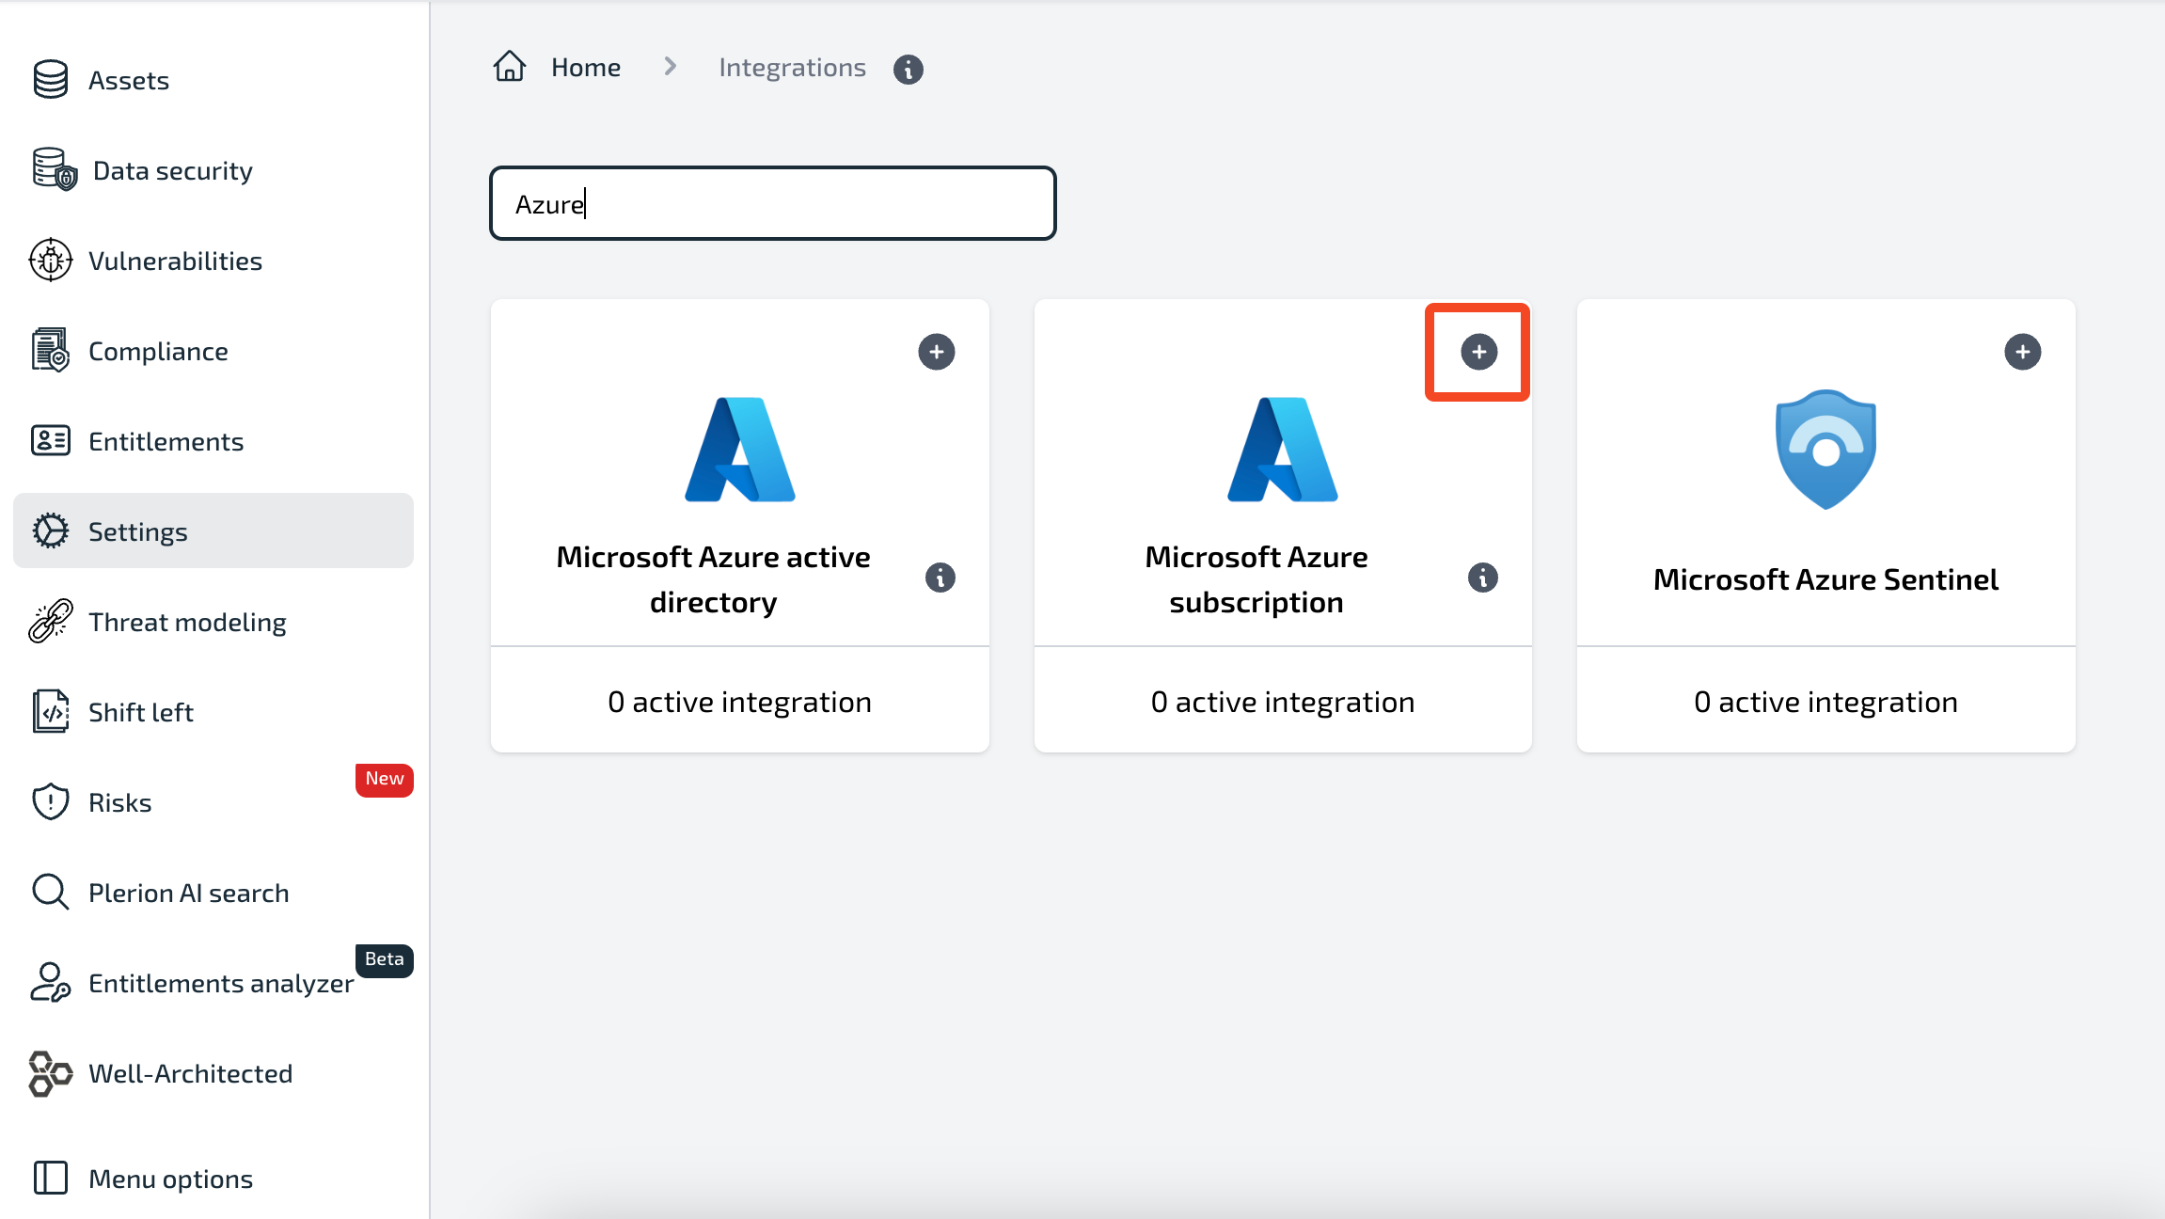Open Plerion AI search page
This screenshot has width=2165, height=1219.
click(x=213, y=894)
